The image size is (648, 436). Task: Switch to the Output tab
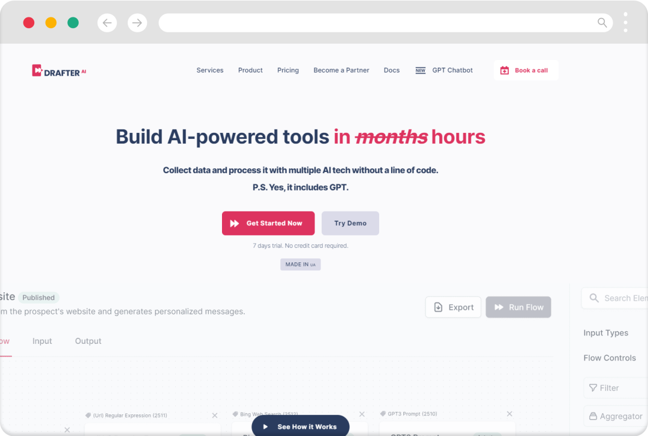pos(88,341)
